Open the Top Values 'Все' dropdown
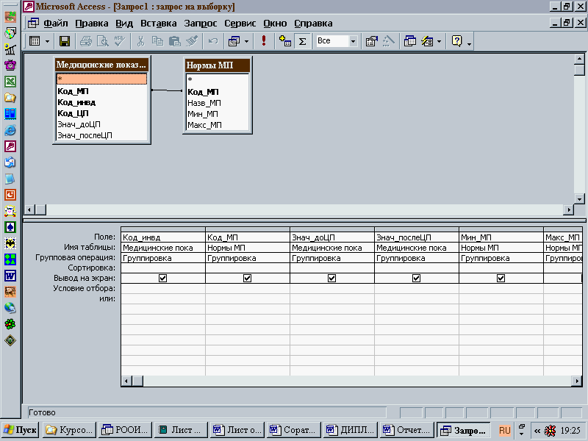This screenshot has height=441, width=588. 353,41
